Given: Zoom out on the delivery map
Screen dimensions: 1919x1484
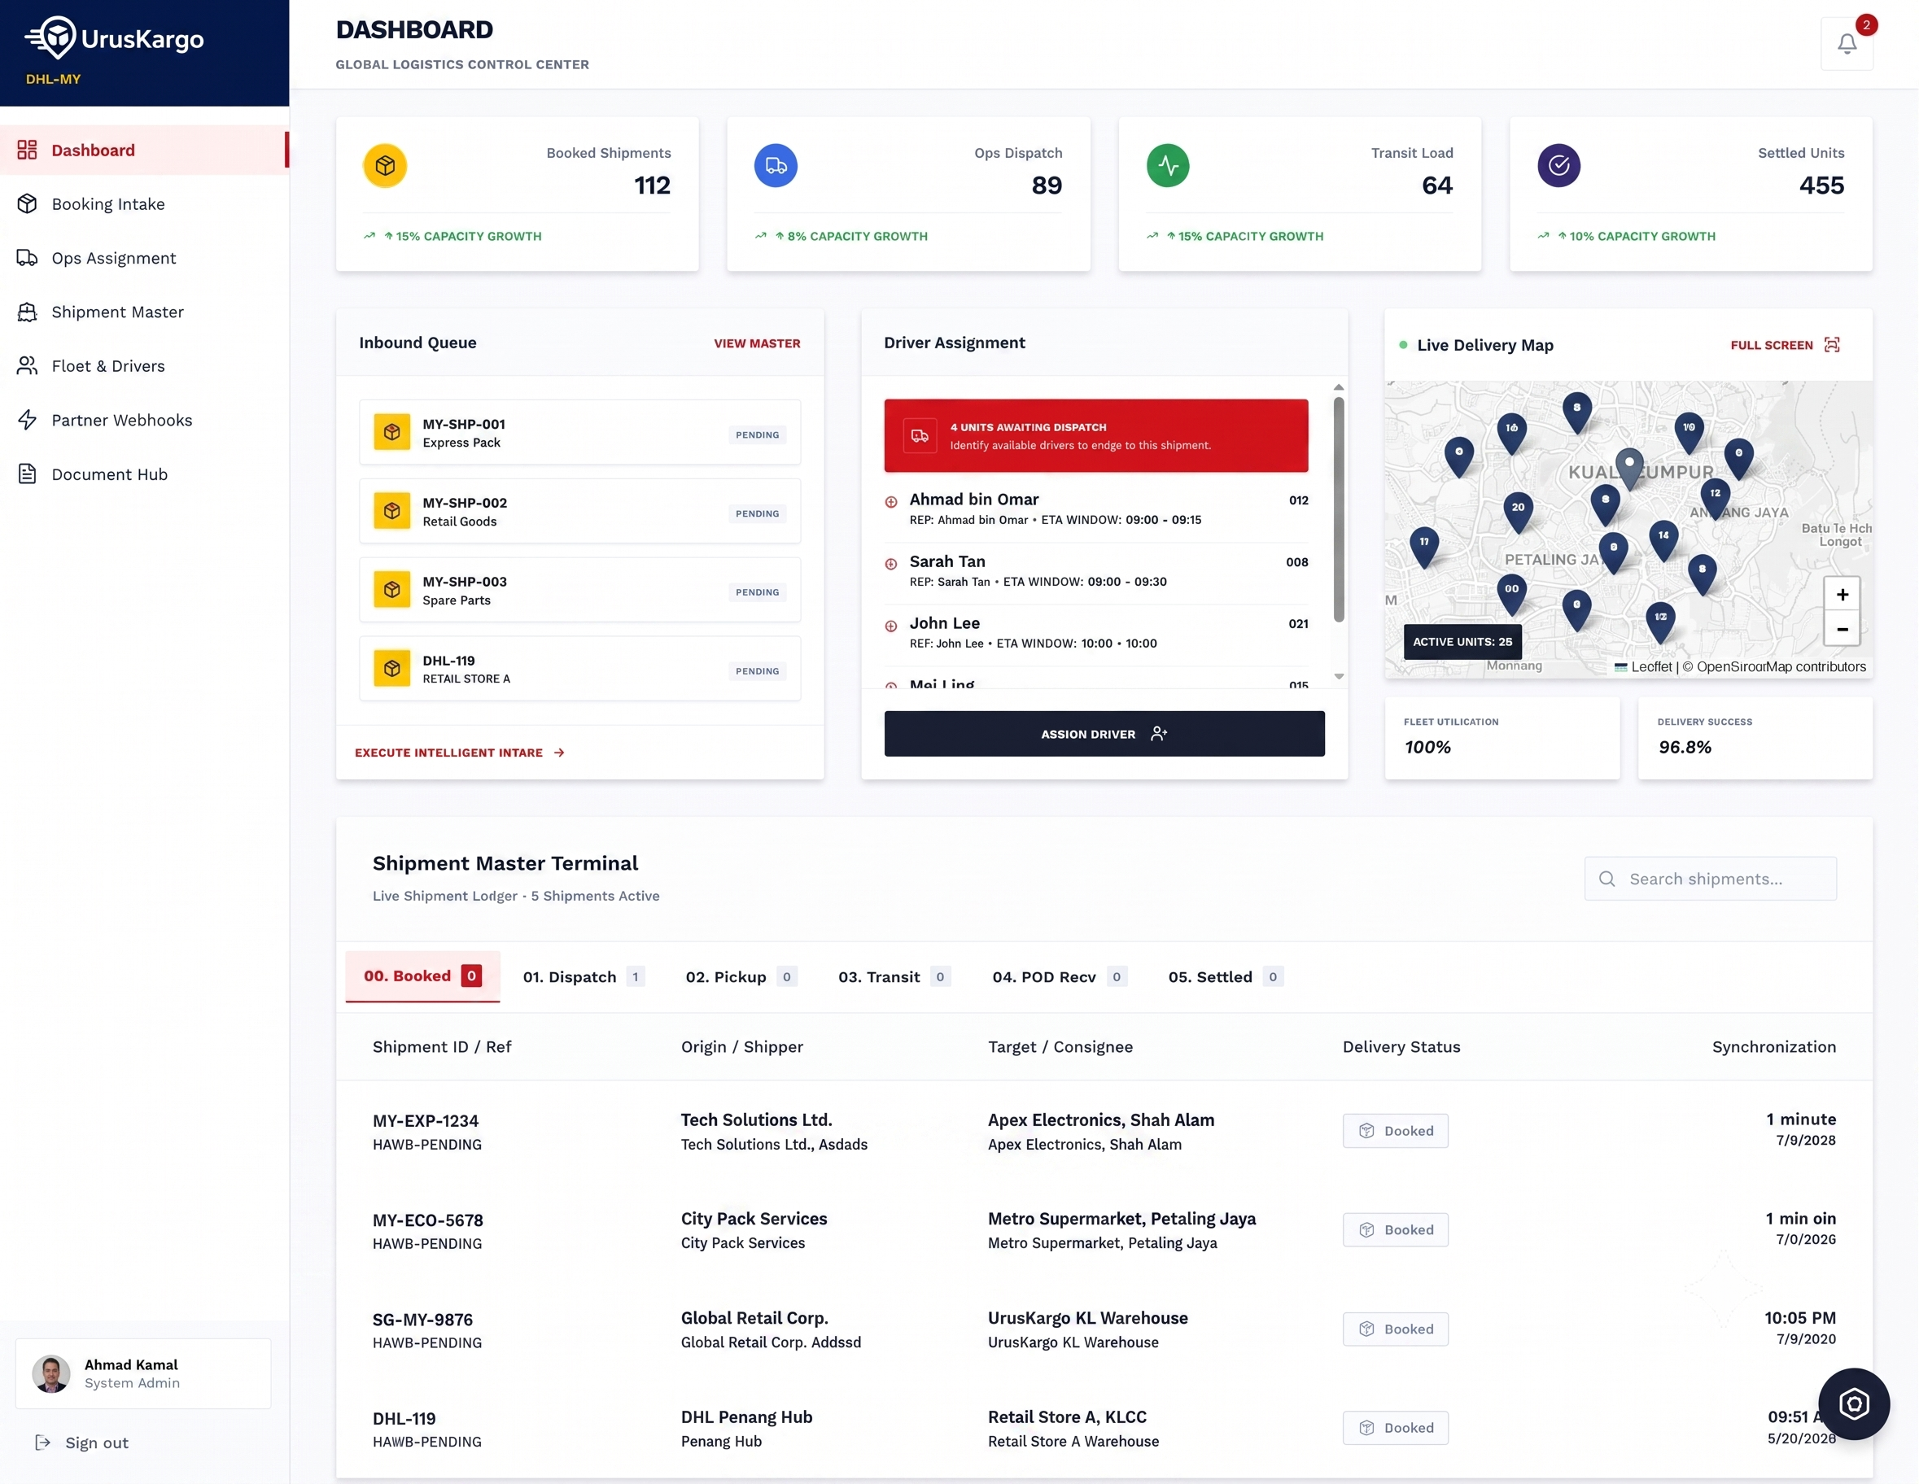Looking at the screenshot, I should click(x=1842, y=629).
